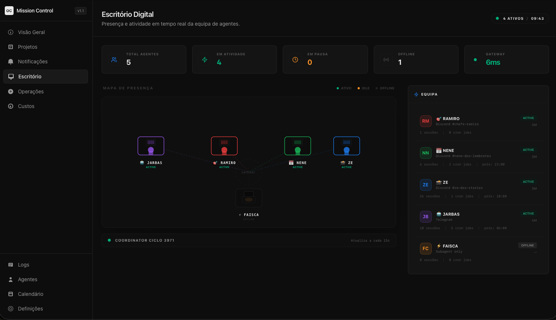Click the Calendário sidebar icon
Image resolution: width=556 pixels, height=320 pixels.
coord(11,294)
